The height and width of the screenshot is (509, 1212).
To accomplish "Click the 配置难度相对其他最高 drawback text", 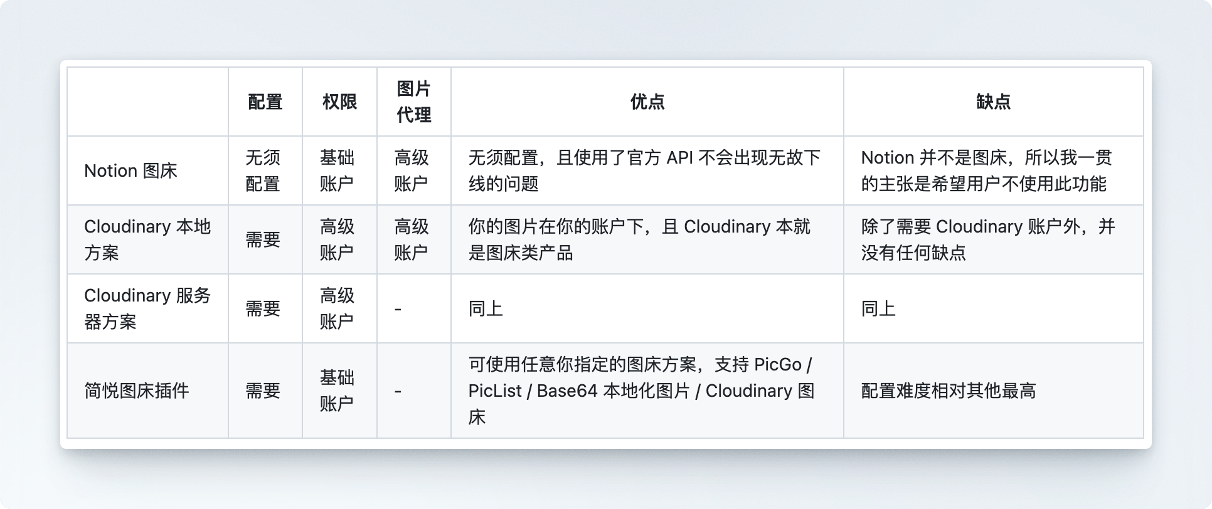I will click(x=948, y=391).
